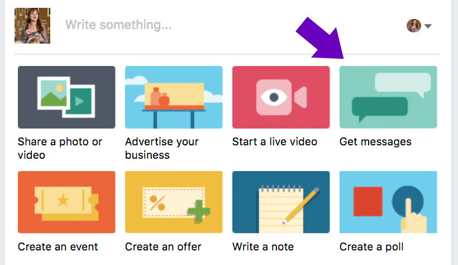Open the "Write a note" text label
The image size is (458, 265).
pos(263,247)
